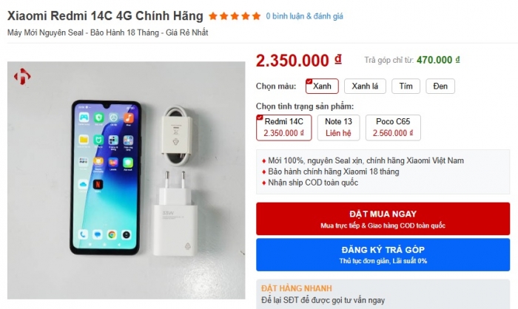
Task: Choose the Tím color option
Action: coord(406,86)
